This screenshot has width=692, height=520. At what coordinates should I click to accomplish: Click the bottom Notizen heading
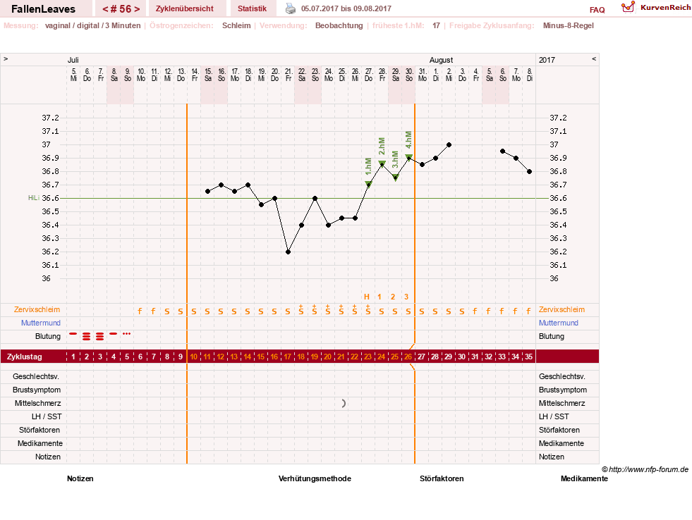click(80, 478)
